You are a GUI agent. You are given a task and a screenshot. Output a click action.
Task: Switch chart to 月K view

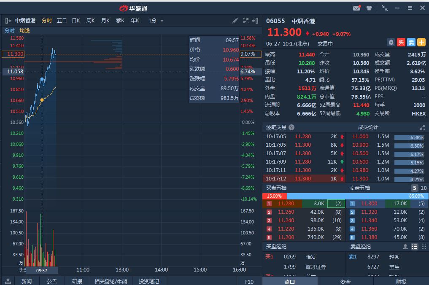tap(105, 21)
